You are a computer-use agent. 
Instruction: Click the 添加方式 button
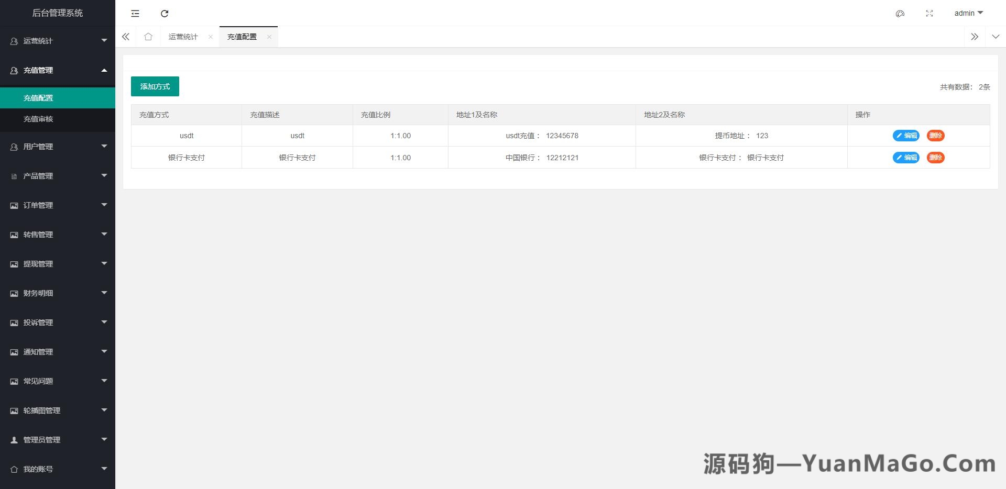click(x=155, y=86)
